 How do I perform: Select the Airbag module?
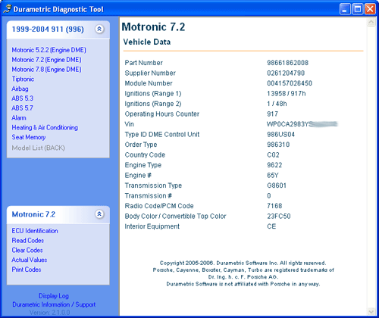tap(20, 89)
